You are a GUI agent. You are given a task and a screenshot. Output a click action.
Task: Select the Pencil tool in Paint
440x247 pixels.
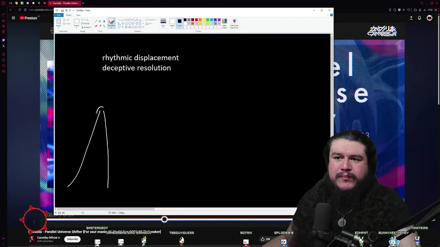click(96, 21)
